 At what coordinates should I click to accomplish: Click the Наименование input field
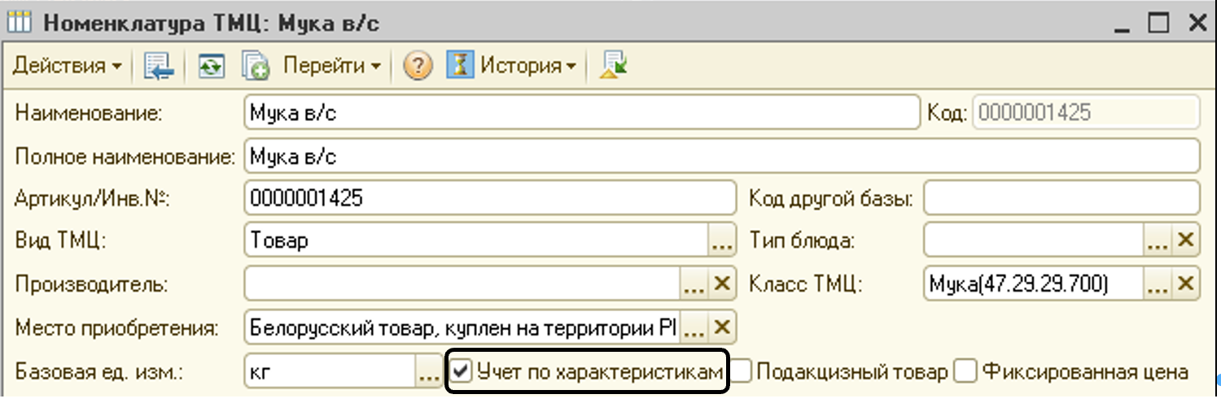[581, 113]
